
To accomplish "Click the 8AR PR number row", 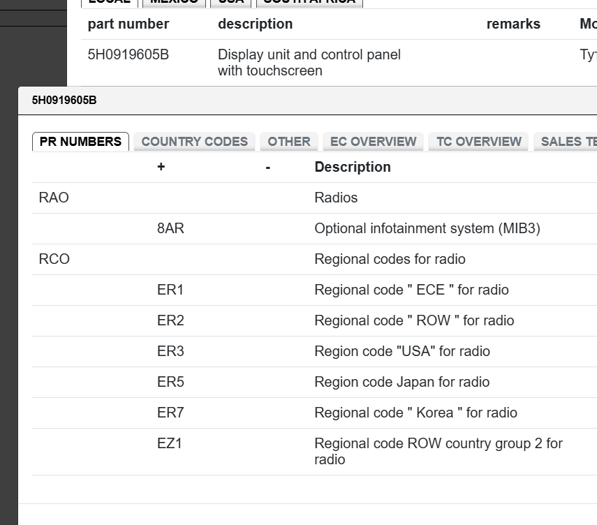I will pos(170,228).
